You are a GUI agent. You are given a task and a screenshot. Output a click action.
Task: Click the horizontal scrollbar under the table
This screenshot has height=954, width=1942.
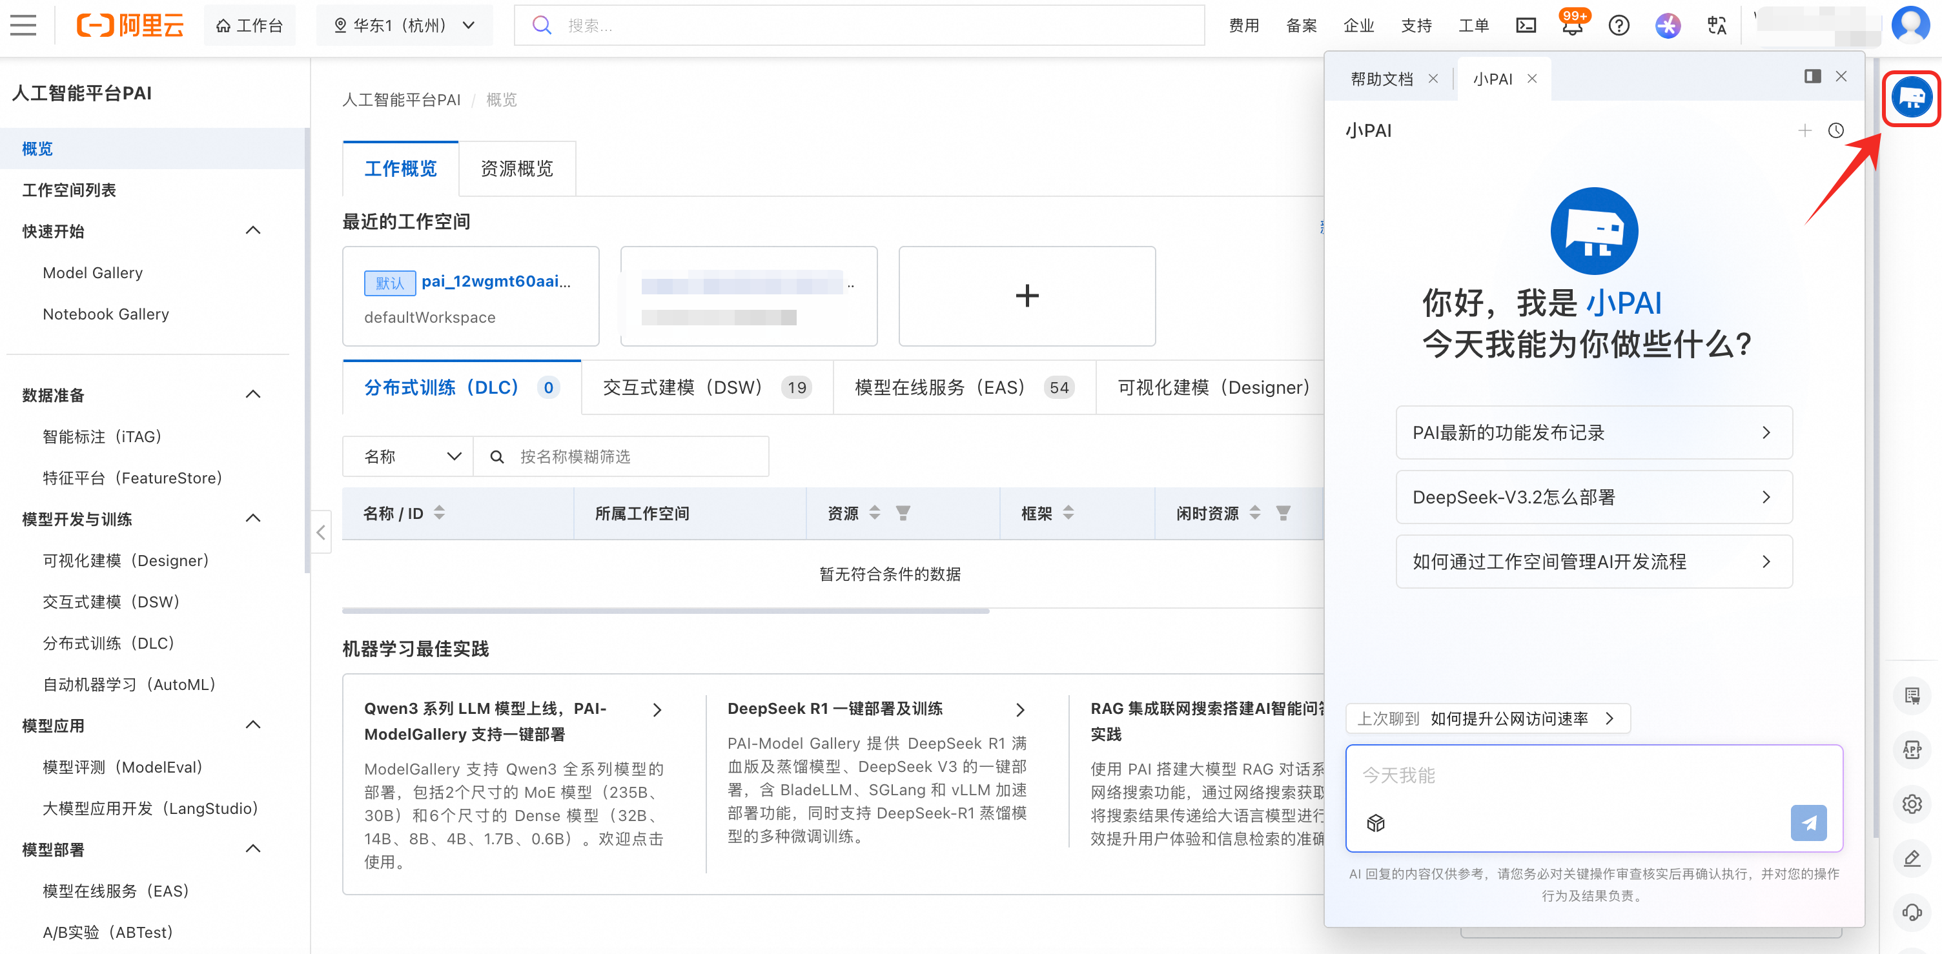coord(666,611)
